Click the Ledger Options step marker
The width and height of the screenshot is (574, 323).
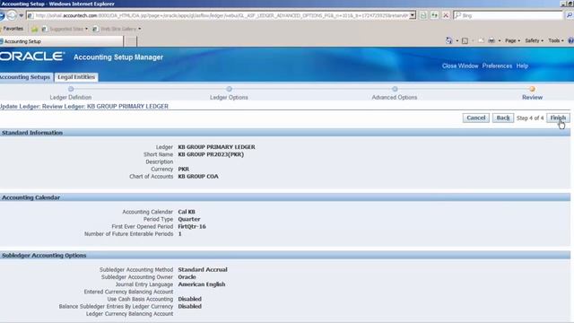point(229,89)
